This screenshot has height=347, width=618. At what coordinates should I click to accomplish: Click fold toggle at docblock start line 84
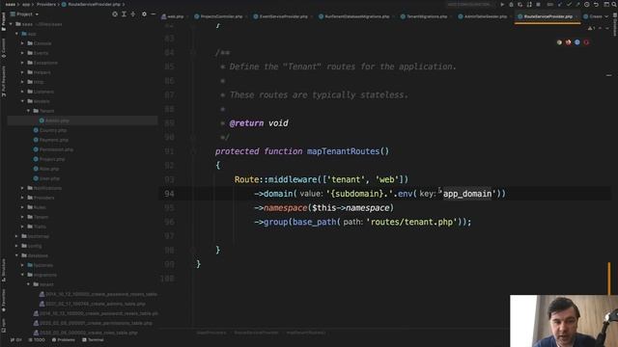pyautogui.click(x=193, y=52)
